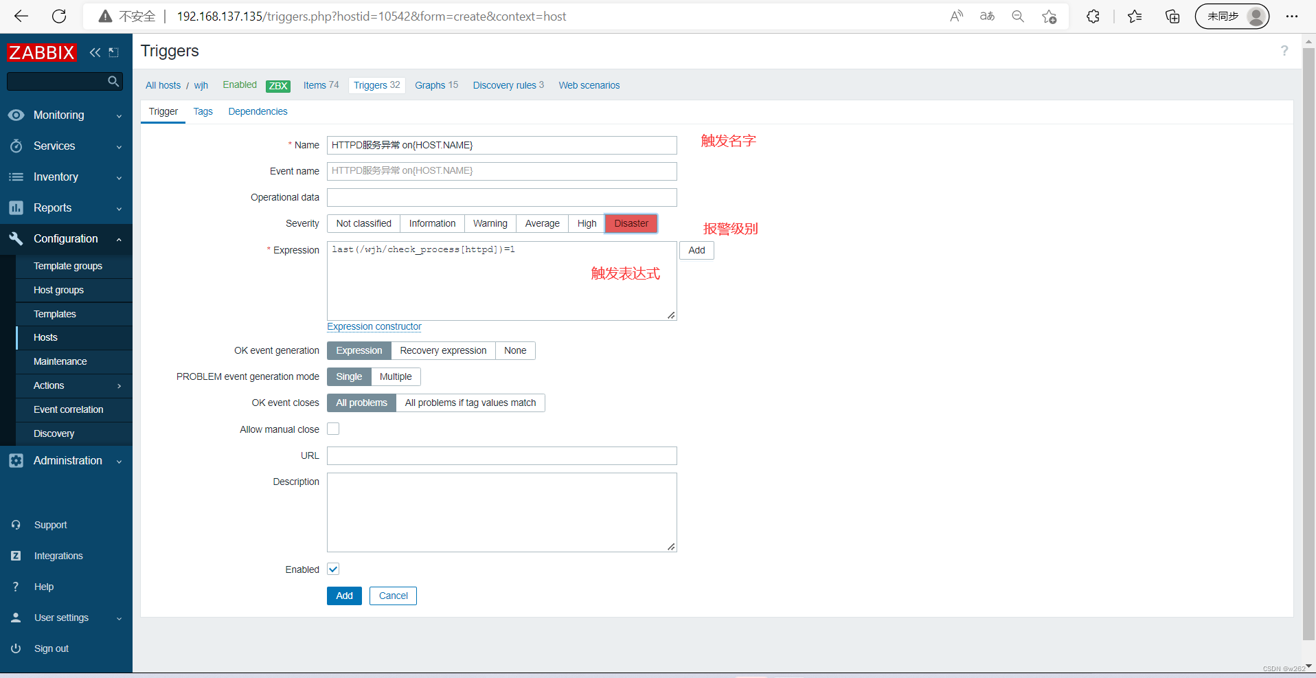The height and width of the screenshot is (678, 1316).
Task: Open the Expression constructor link
Action: point(374,326)
